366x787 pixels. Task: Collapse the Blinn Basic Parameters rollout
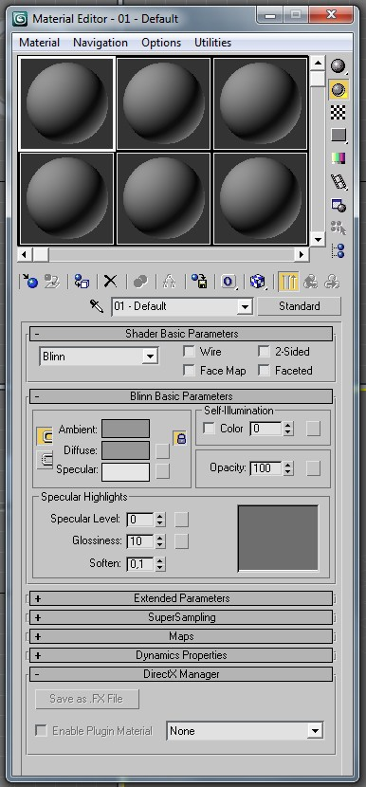[x=181, y=396]
